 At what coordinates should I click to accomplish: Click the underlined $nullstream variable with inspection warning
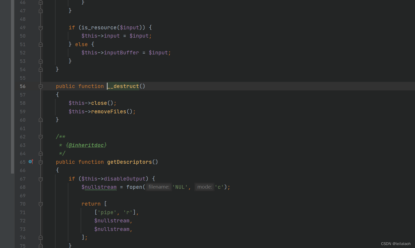[99, 187]
